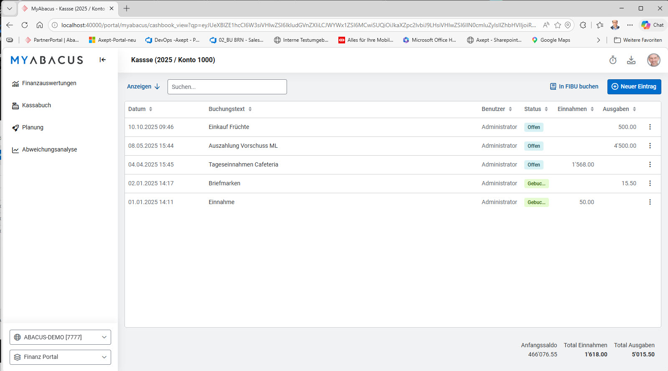Open row menu for Einnahme entry

point(650,202)
